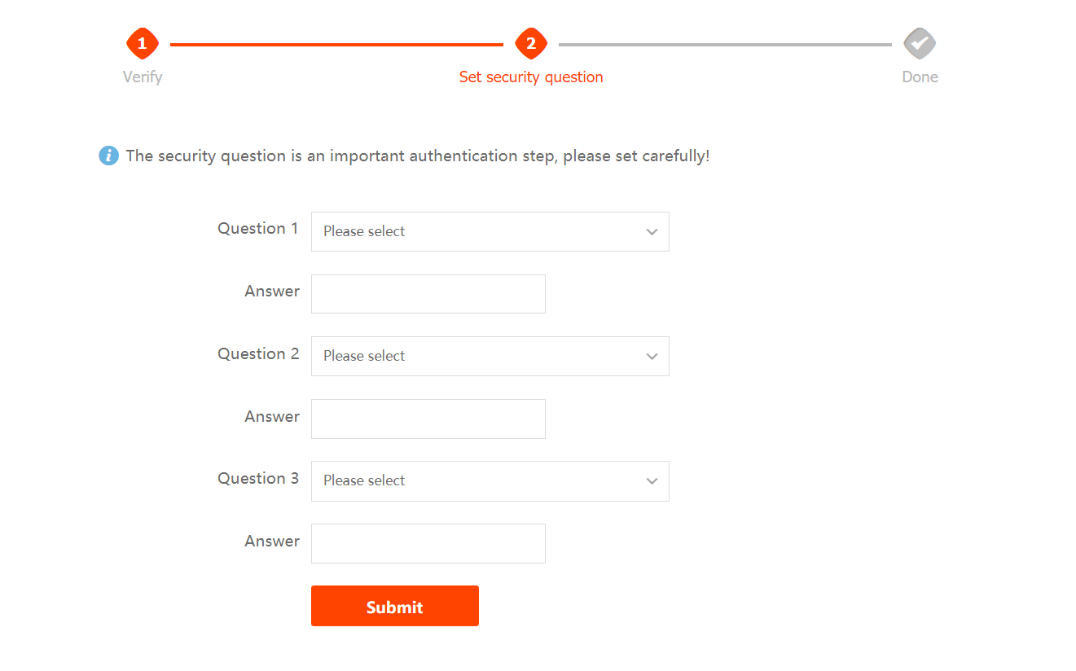1076x671 pixels.
Task: Open the Question 2 select box
Action: [490, 356]
